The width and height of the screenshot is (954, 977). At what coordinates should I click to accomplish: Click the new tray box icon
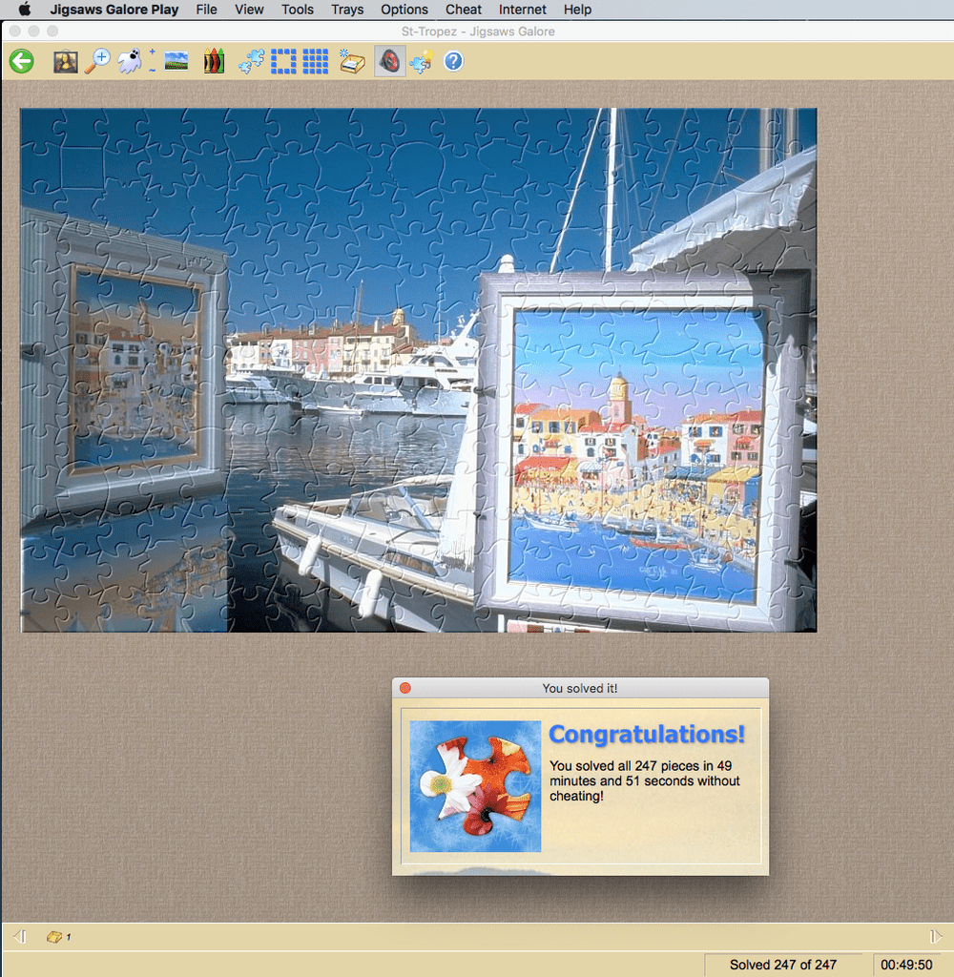click(352, 62)
